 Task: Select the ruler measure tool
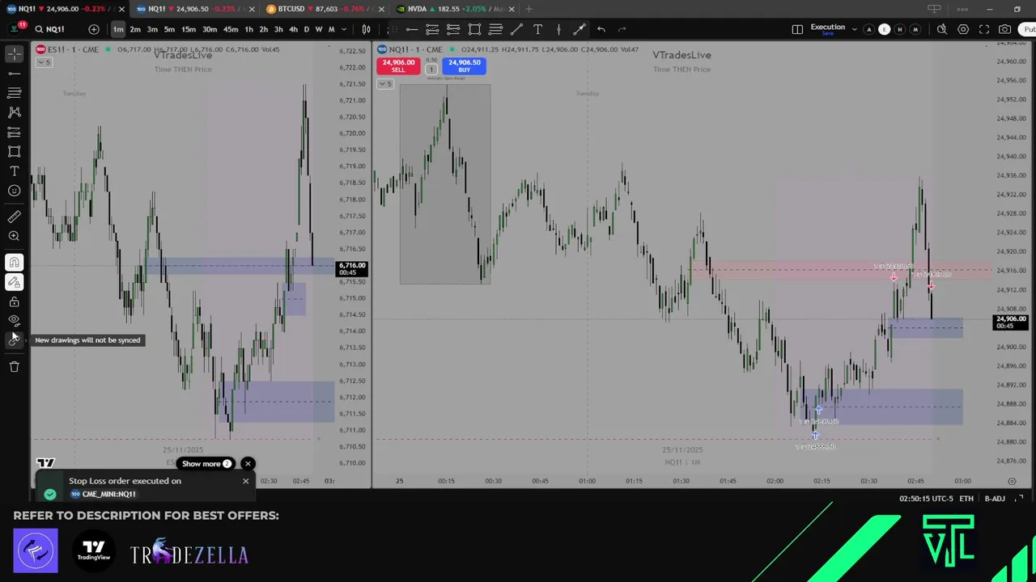point(15,217)
